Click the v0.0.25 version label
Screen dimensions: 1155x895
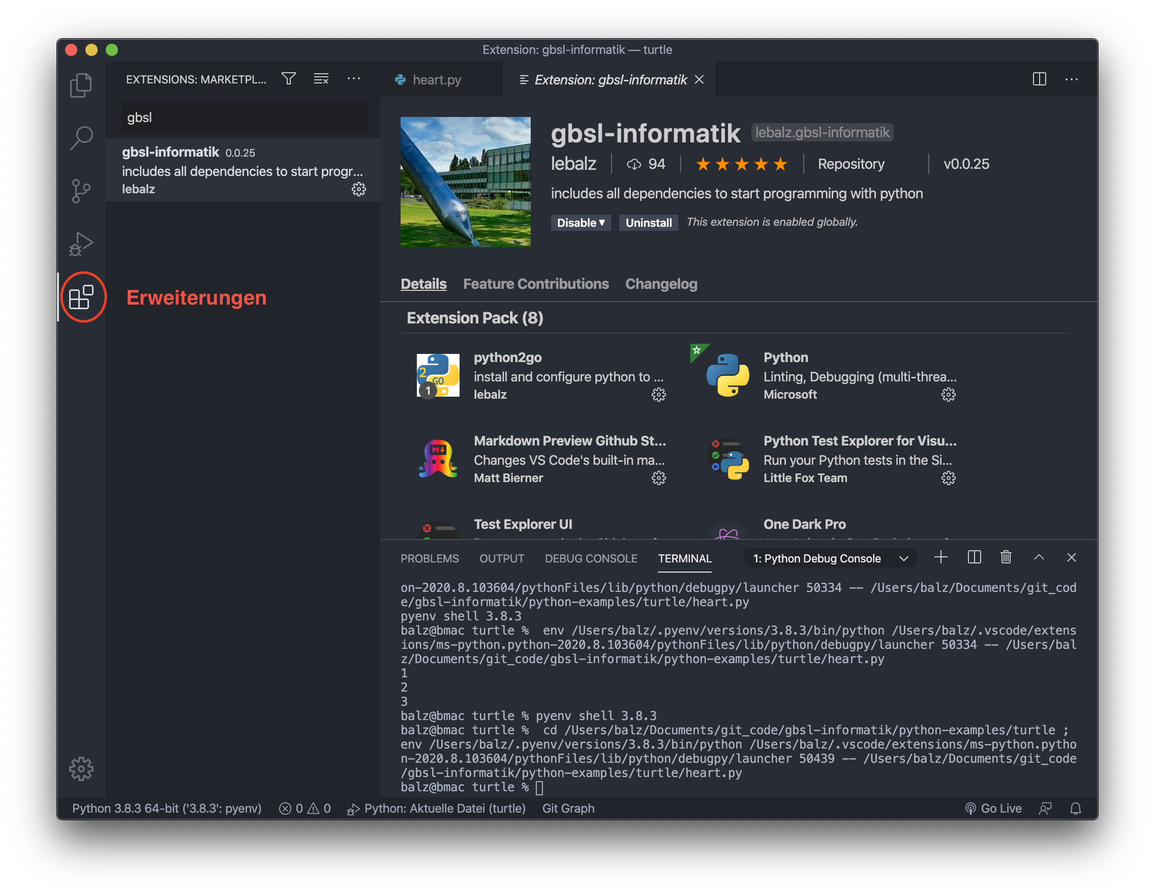pos(966,164)
